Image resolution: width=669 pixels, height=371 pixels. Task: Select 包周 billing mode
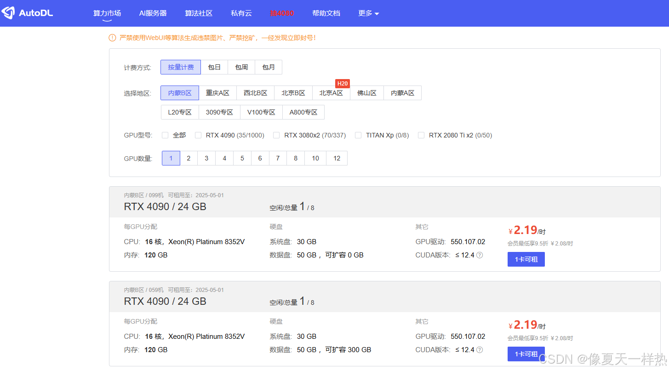pyautogui.click(x=241, y=67)
